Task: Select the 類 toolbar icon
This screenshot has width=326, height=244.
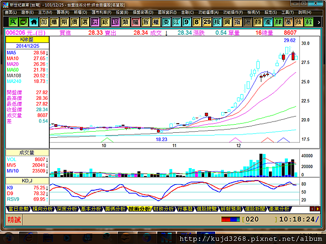Action: (x=125, y=22)
